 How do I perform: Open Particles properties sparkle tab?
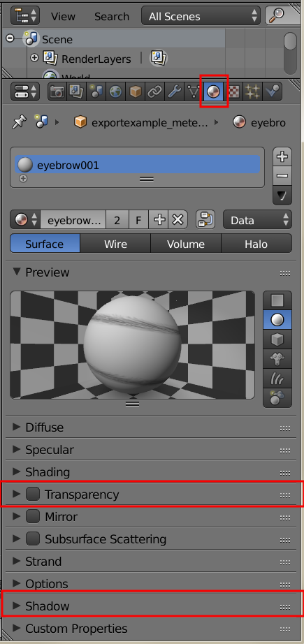[253, 92]
